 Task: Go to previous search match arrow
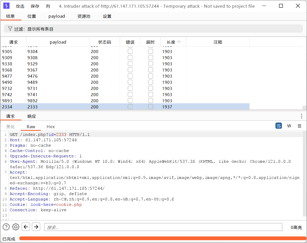click(26, 227)
